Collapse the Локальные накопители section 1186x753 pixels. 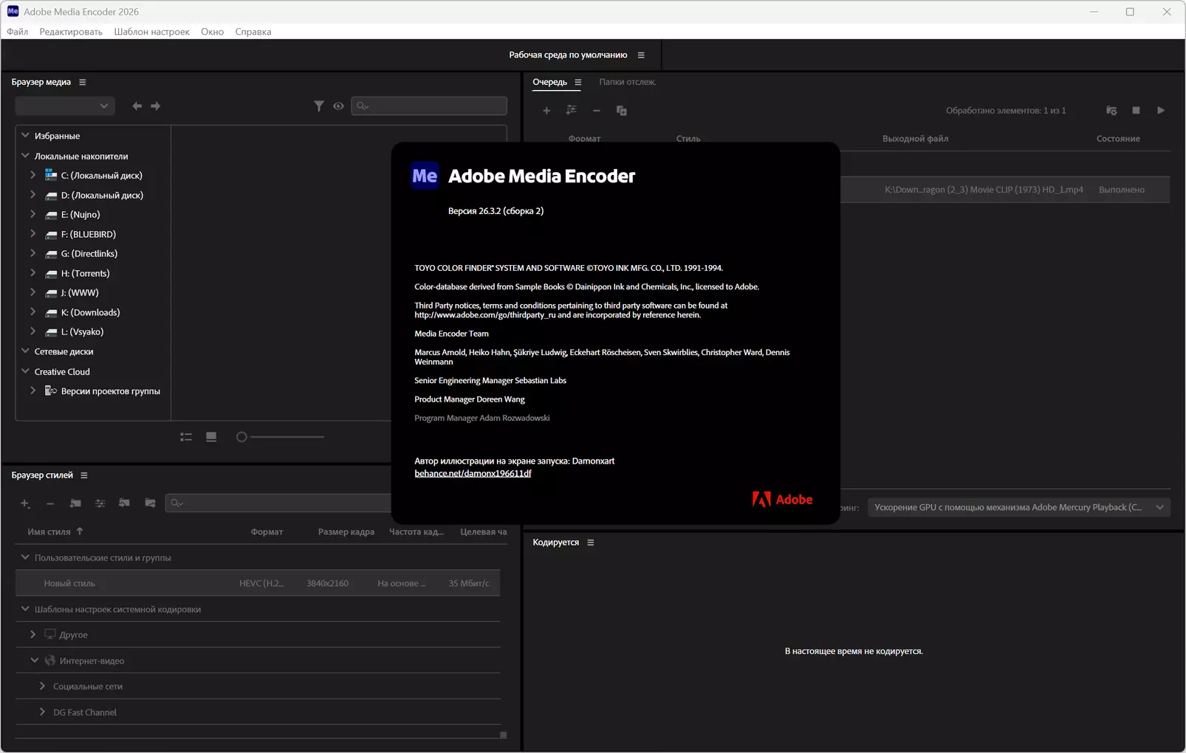click(25, 156)
